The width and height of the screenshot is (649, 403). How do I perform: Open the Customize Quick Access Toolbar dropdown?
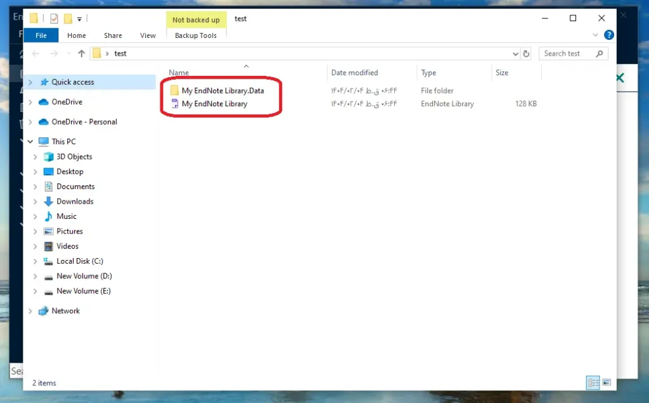click(x=79, y=19)
